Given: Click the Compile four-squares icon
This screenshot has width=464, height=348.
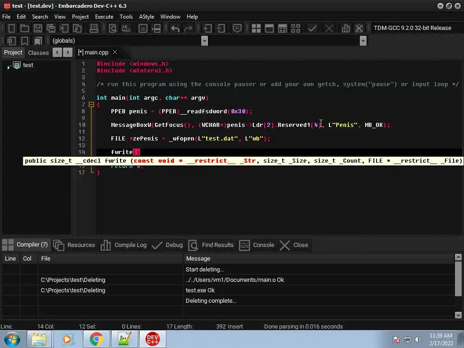Looking at the screenshot, I should click(256, 29).
